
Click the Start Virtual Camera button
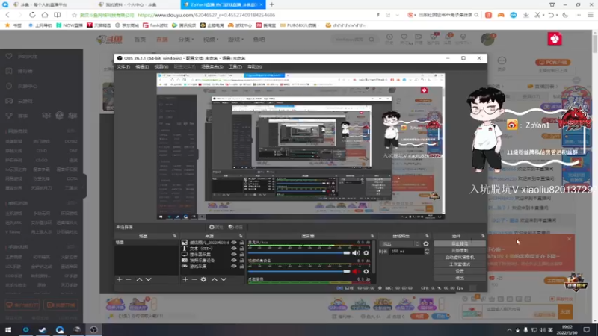pos(460,258)
